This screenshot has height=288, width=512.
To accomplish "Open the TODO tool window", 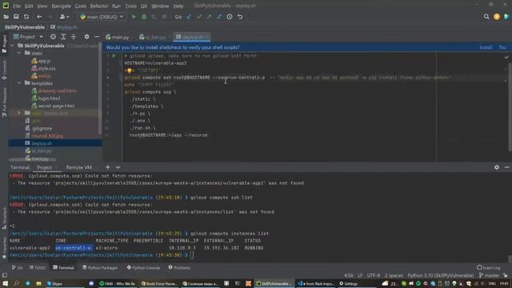I will click(x=38, y=267).
